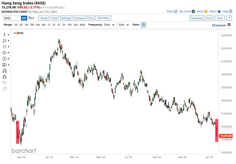
Task: Select the 2Y range
Action: pos(54,25)
